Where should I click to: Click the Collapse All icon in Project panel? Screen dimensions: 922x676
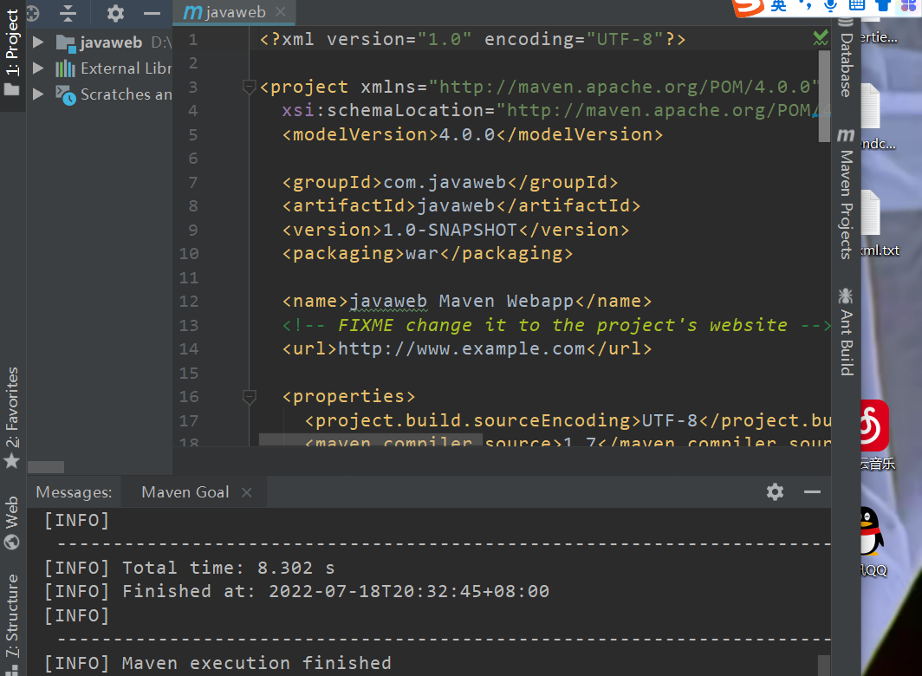pos(69,13)
